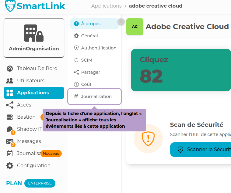Select the SCIM tab
The height and width of the screenshot is (193, 231).
86,60
